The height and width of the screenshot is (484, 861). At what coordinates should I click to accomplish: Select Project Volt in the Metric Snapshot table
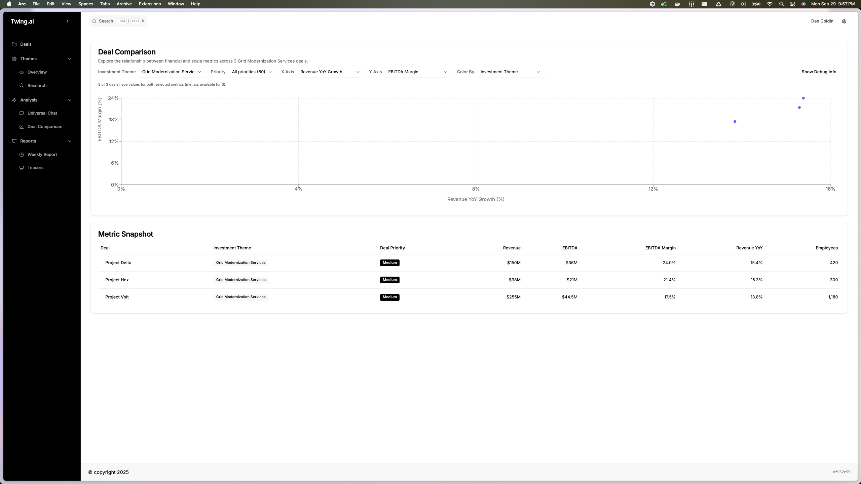117,297
